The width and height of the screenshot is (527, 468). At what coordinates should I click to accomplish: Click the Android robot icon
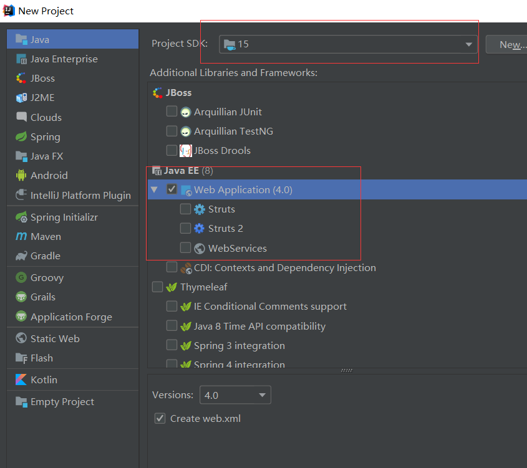click(x=21, y=175)
